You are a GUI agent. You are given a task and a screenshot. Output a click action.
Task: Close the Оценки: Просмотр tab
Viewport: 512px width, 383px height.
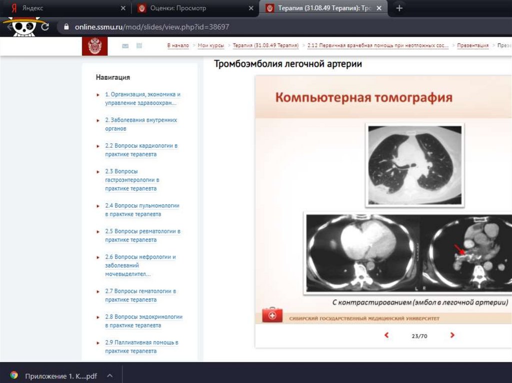click(x=251, y=8)
